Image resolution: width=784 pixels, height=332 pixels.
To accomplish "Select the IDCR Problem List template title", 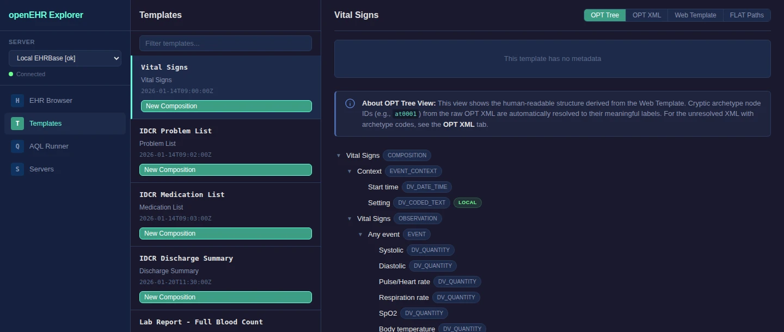I will click(175, 131).
